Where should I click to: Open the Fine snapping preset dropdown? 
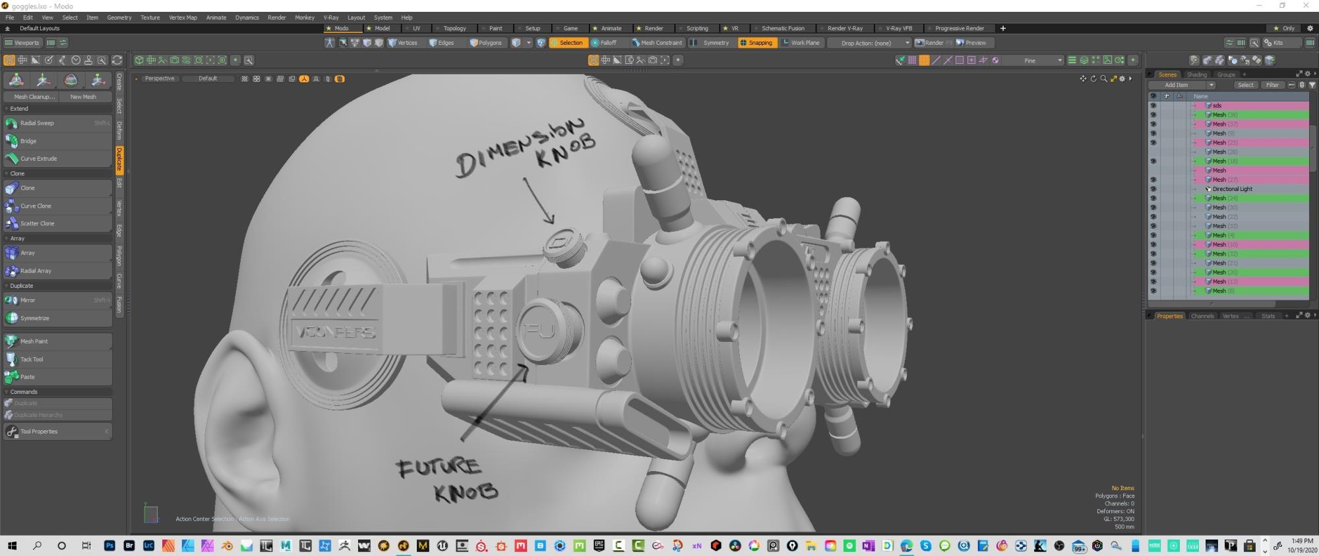click(x=1033, y=61)
